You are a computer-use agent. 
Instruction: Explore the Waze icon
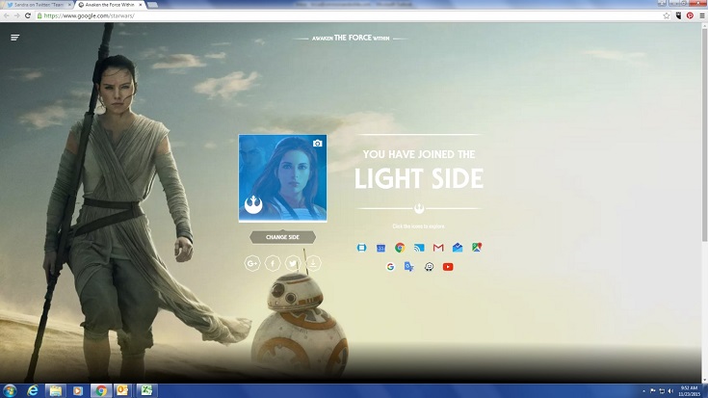point(429,267)
